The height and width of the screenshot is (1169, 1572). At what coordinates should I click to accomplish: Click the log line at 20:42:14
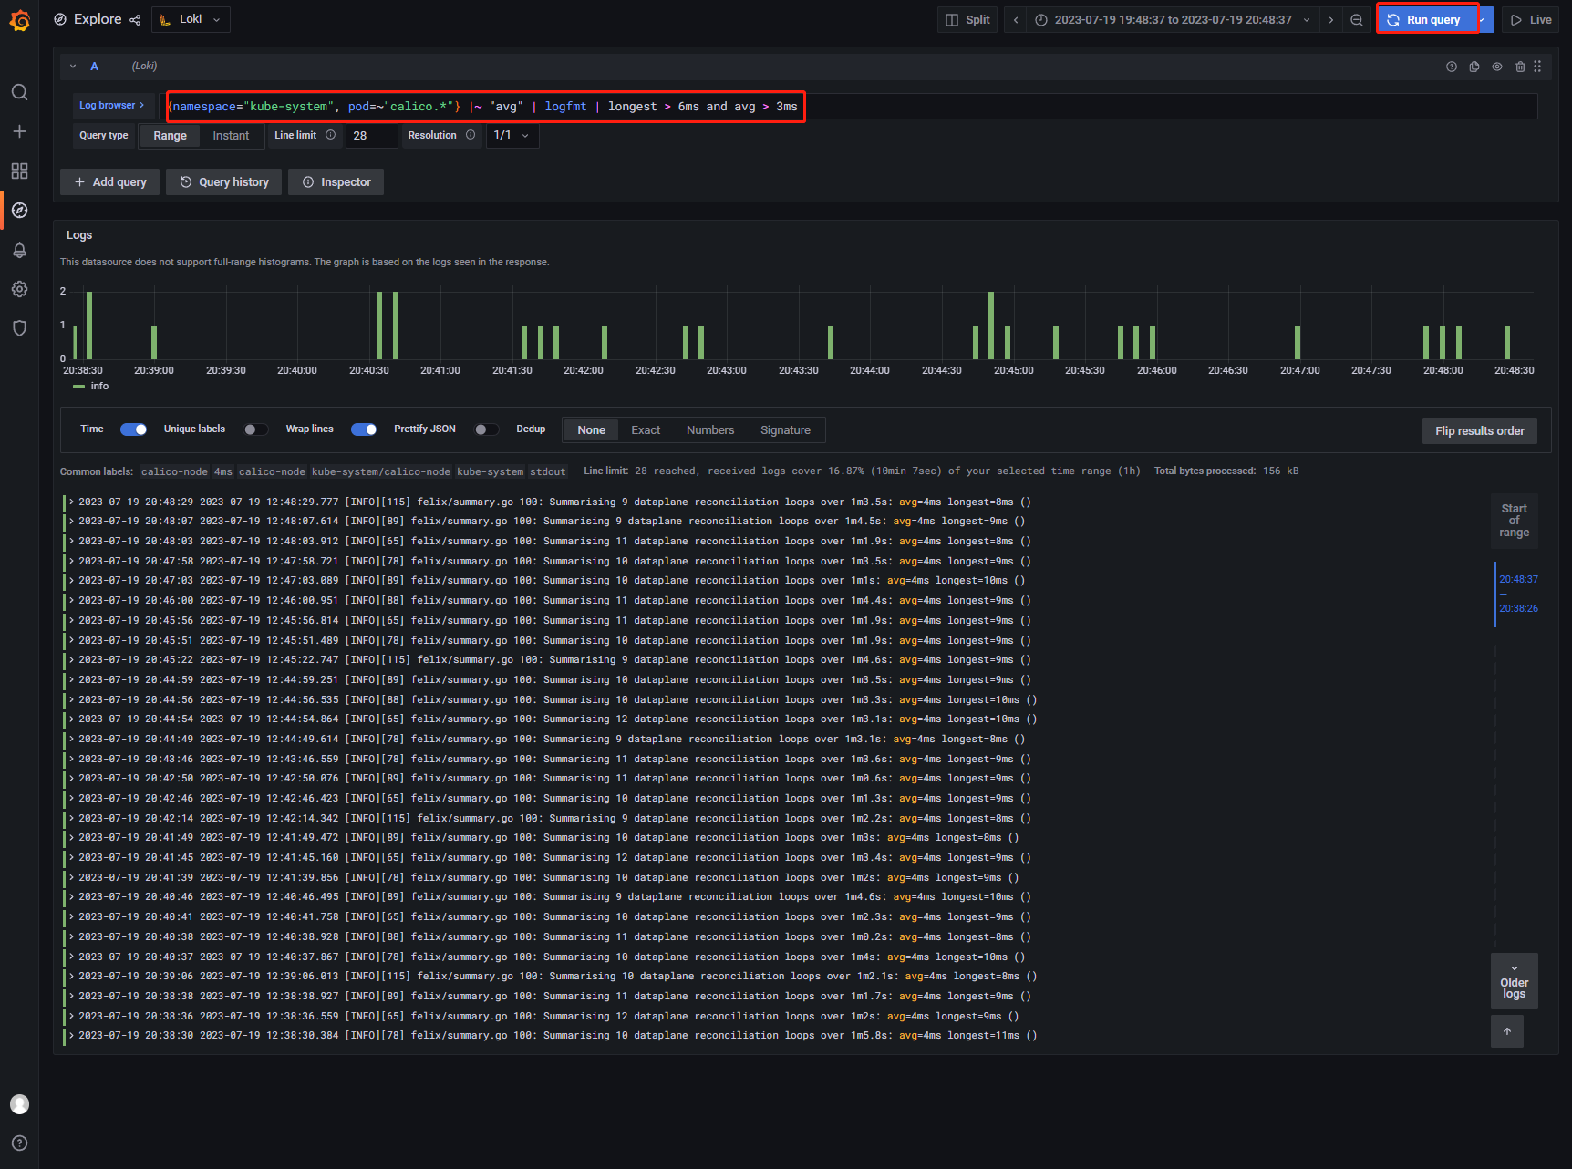(x=554, y=819)
